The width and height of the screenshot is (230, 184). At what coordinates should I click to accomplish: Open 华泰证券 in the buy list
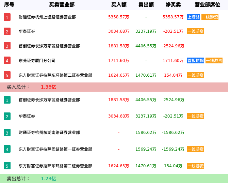(27, 31)
